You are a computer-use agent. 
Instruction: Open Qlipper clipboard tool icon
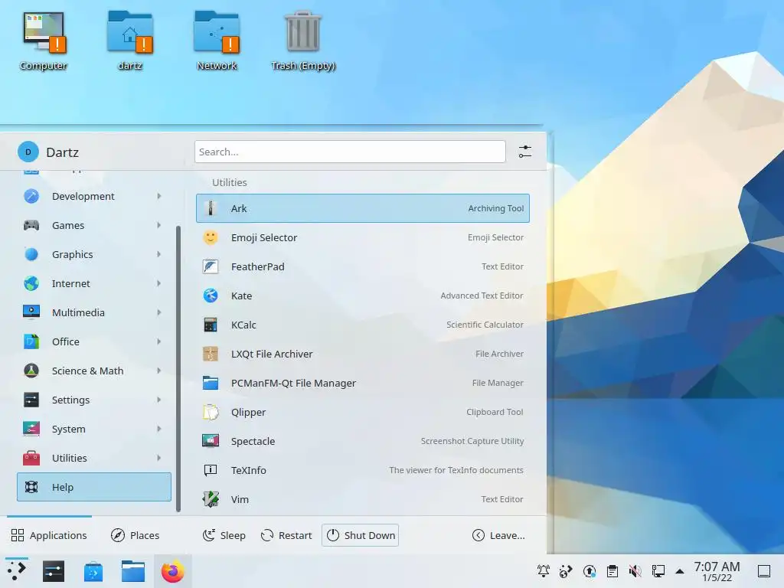pos(211,412)
